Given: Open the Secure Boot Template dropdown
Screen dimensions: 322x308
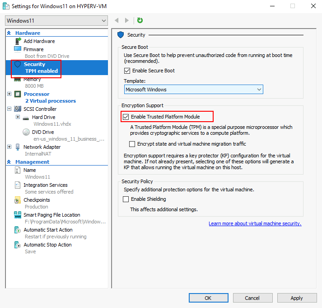Looking at the screenshot, I should tap(193, 90).
